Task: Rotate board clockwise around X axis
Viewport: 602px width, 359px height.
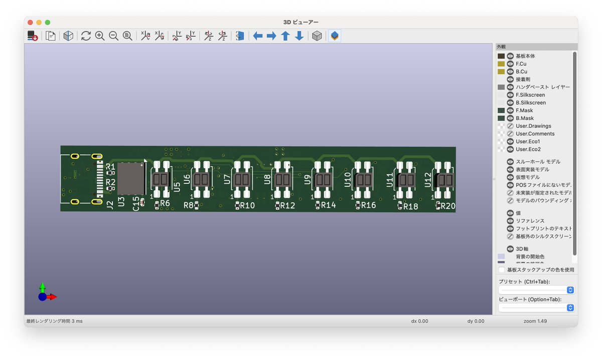Action: [x=145, y=36]
